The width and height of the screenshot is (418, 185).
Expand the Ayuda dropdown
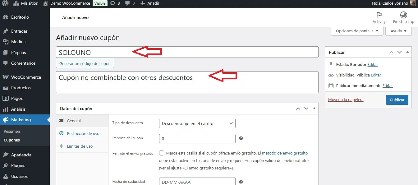click(x=398, y=31)
